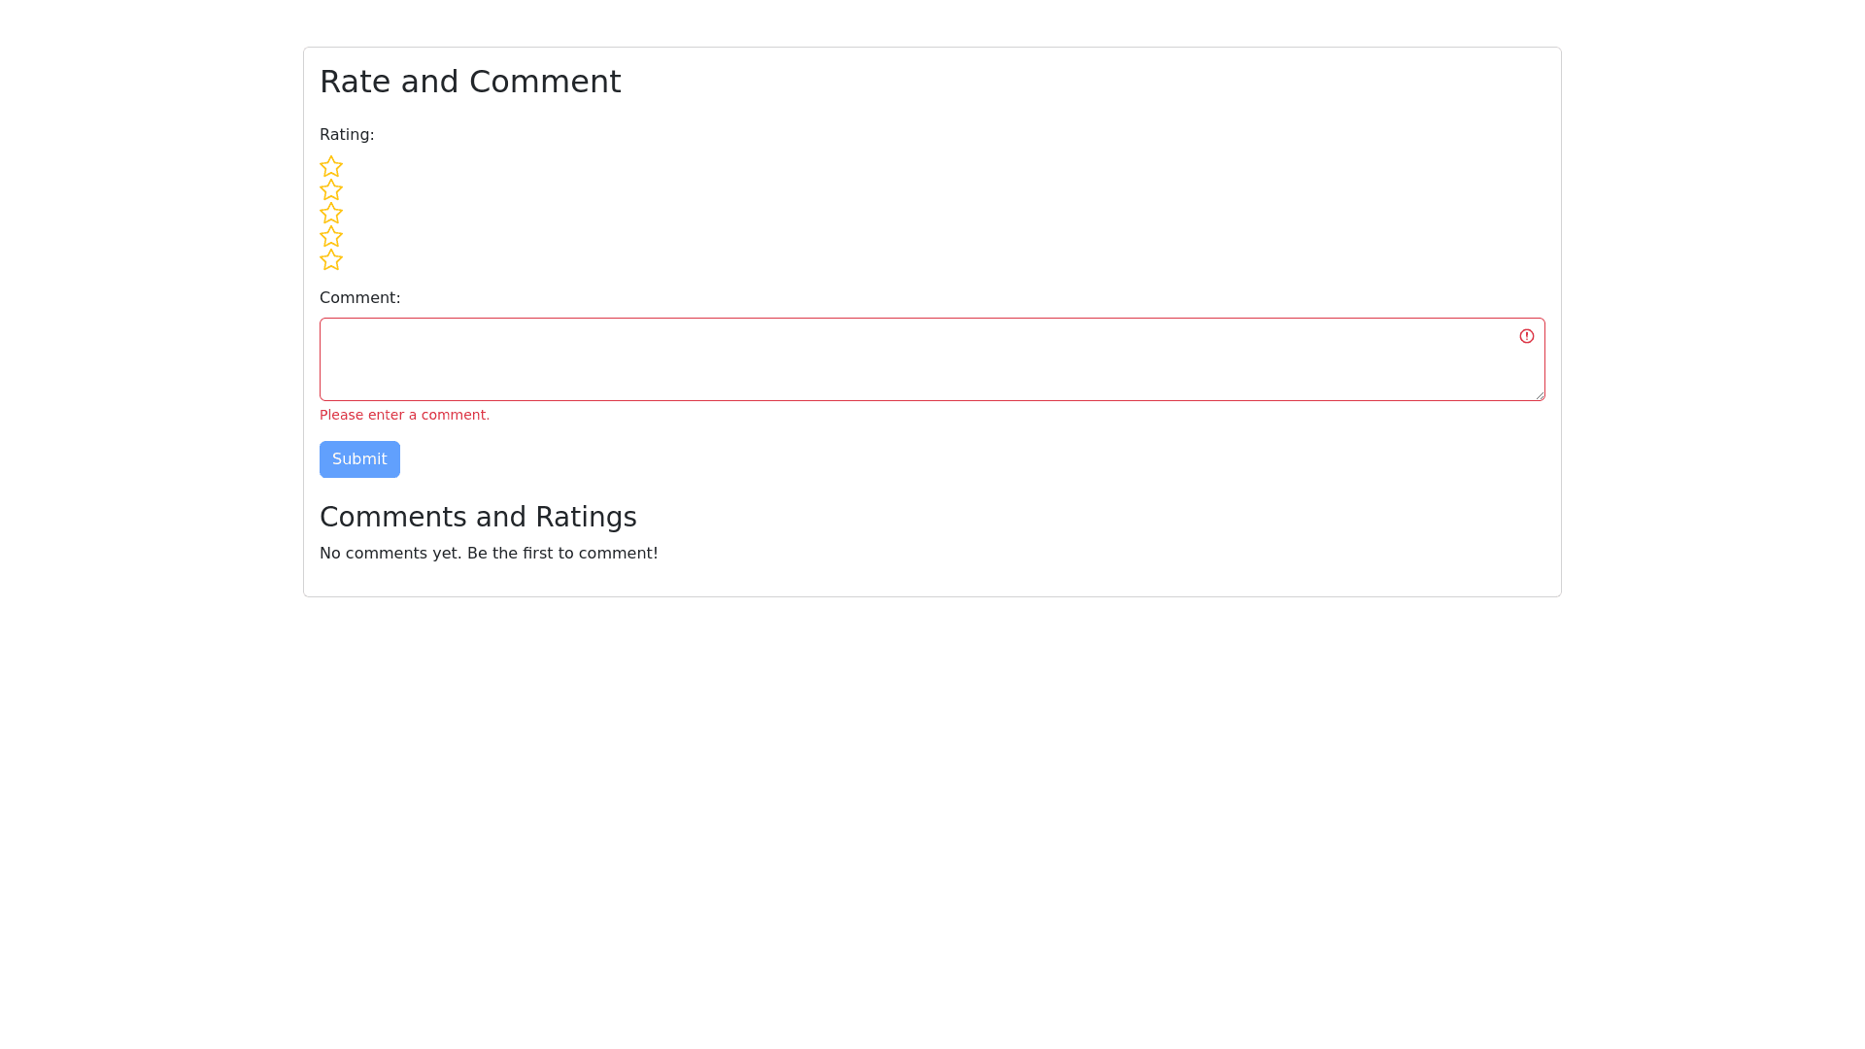Click the comment box resize handle
Viewport: 1865px width, 1049px height.
click(1540, 395)
